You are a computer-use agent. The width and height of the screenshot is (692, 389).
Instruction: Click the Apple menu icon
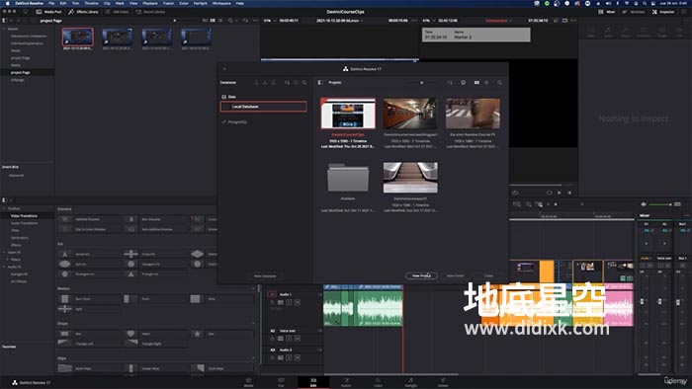tap(7, 3)
